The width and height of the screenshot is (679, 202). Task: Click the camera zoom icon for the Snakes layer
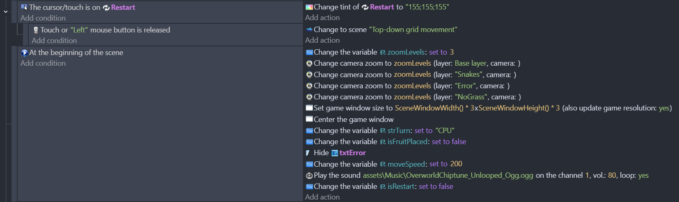tap(309, 74)
